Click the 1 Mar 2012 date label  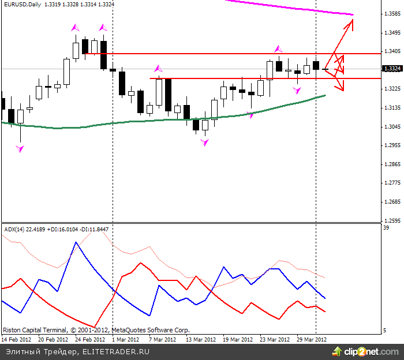(x=125, y=339)
